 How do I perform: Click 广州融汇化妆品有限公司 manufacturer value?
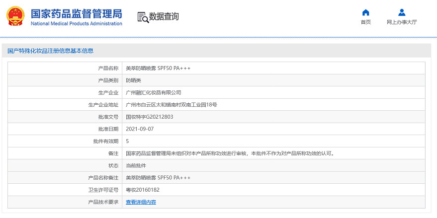point(154,93)
